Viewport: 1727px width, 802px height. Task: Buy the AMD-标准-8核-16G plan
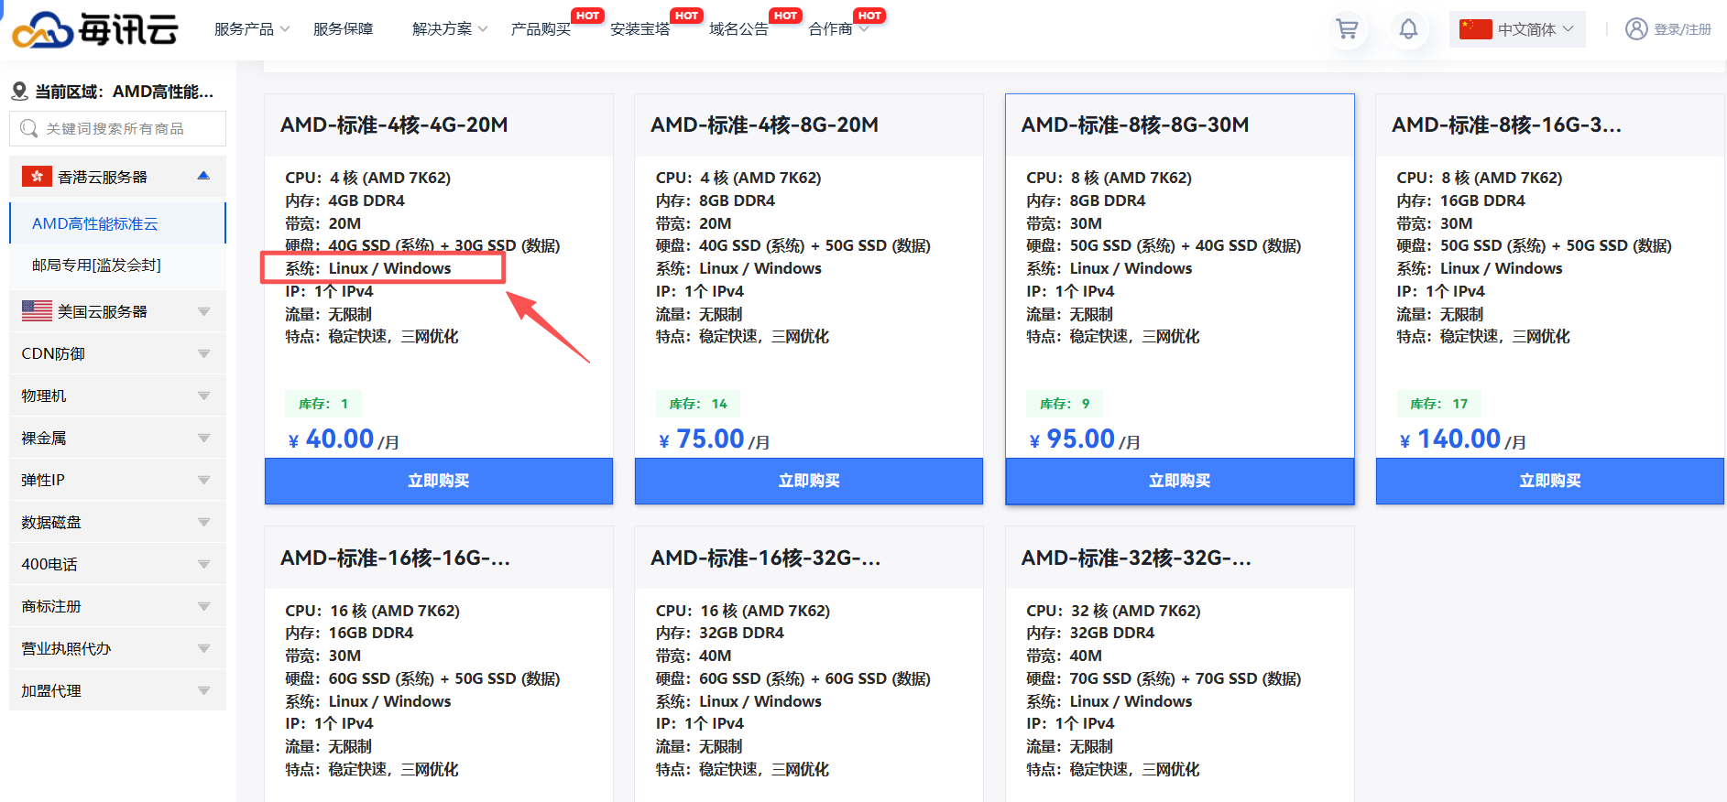coord(1549,481)
